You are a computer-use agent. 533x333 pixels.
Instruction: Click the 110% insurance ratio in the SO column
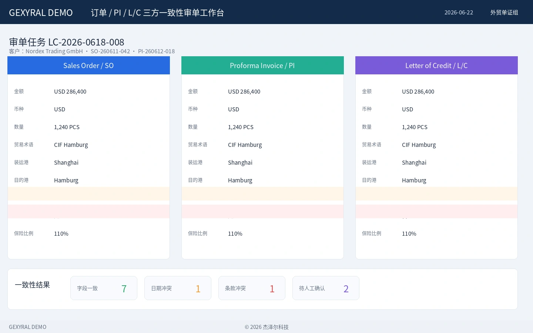pyautogui.click(x=61, y=233)
